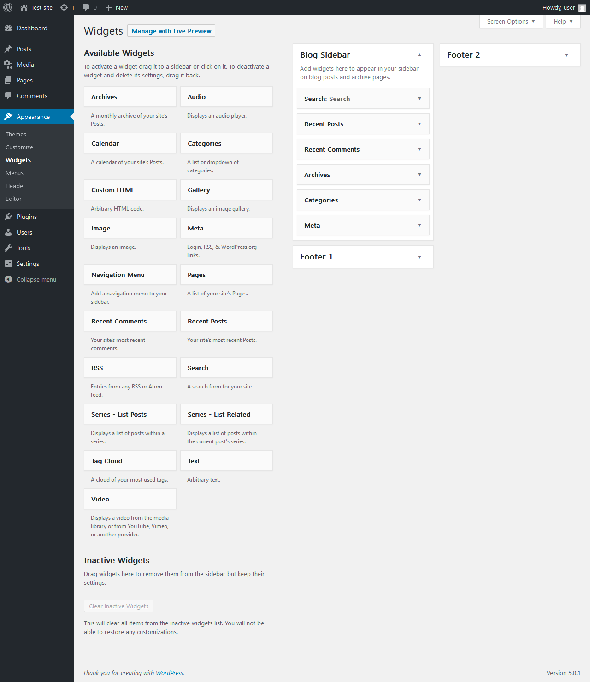The height and width of the screenshot is (682, 590).
Task: Open the WordPress link in footer
Action: pos(169,673)
